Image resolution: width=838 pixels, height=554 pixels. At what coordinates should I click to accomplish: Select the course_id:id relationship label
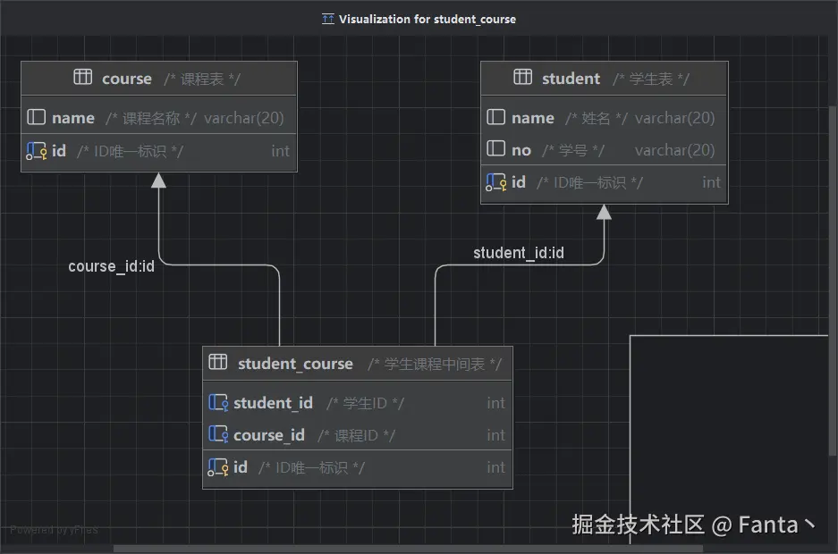[x=111, y=265]
